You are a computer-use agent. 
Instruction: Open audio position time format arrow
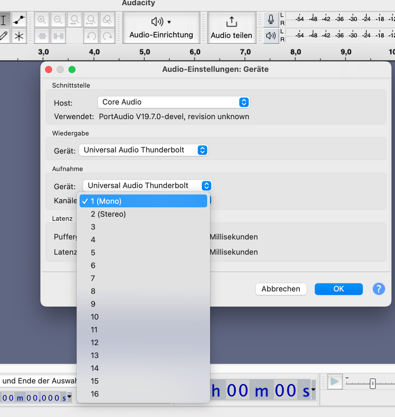(x=313, y=390)
